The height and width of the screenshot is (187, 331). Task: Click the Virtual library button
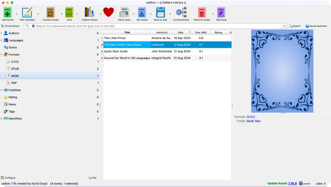(x=10, y=26)
